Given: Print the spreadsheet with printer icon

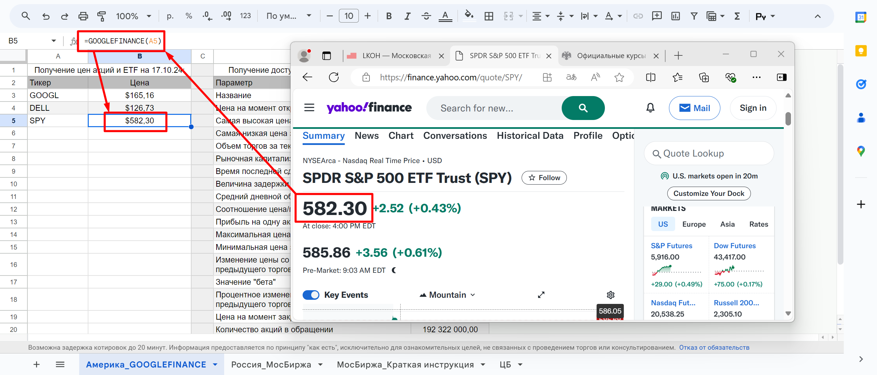Looking at the screenshot, I should click(x=83, y=16).
